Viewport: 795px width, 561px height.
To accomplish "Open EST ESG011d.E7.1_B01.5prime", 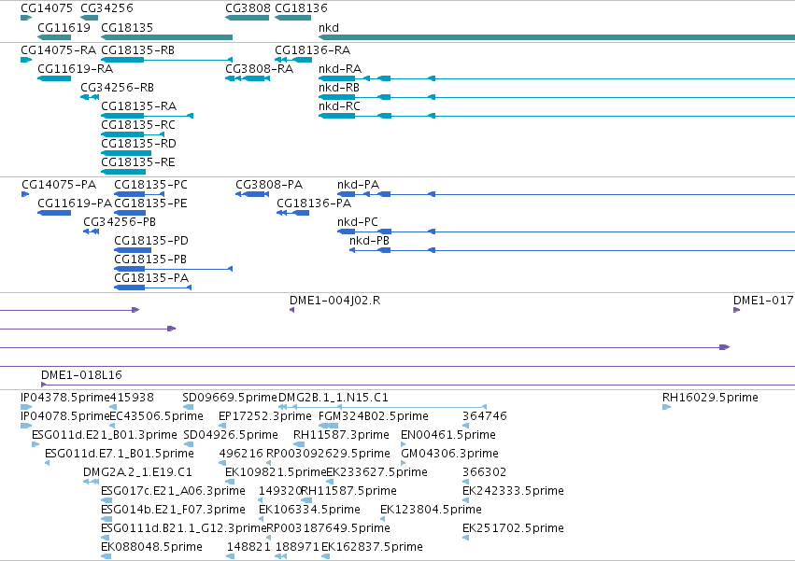I will (120, 454).
